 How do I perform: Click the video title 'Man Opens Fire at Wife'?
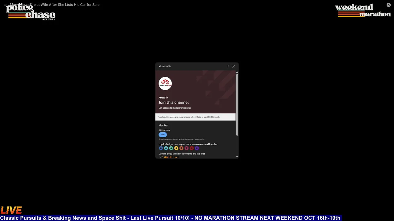click(x=54, y=5)
